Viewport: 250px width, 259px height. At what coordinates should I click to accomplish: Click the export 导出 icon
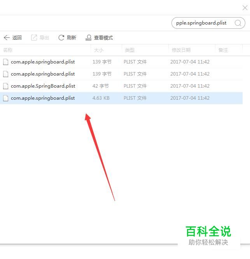coord(34,37)
